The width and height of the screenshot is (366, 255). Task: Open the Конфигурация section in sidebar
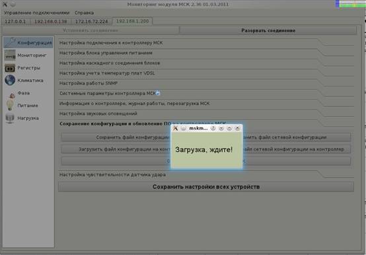28,42
